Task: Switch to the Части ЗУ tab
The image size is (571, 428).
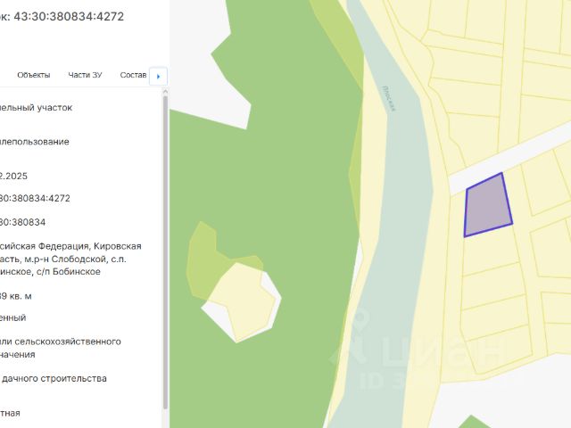Action: [x=86, y=75]
